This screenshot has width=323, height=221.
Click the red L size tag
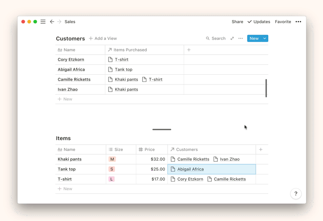click(x=111, y=179)
